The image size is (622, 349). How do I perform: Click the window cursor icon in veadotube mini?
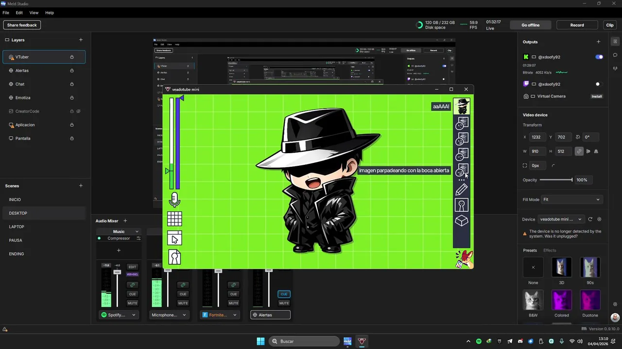click(x=174, y=238)
